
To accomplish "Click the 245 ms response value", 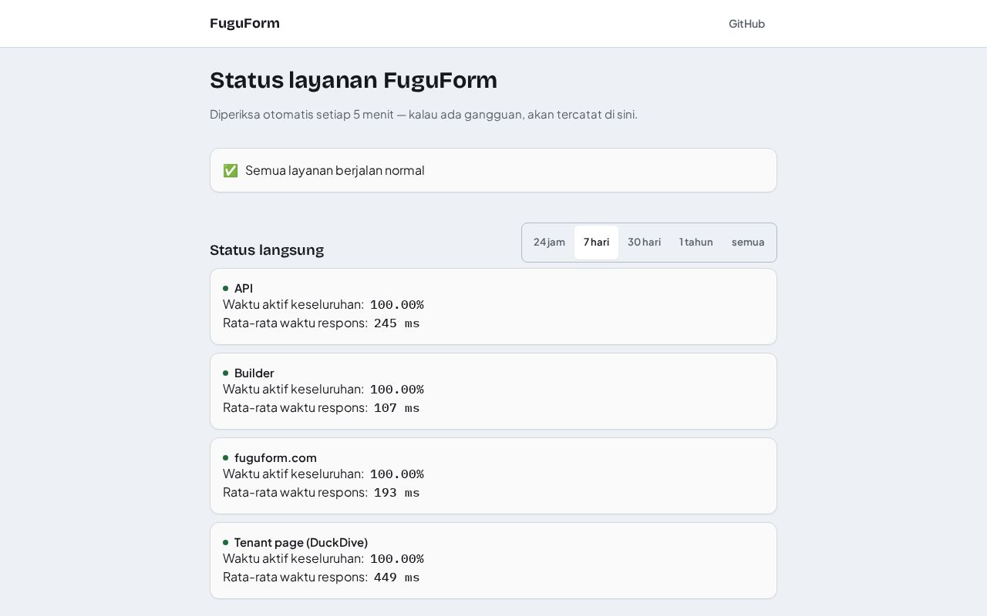I will [x=396, y=323].
